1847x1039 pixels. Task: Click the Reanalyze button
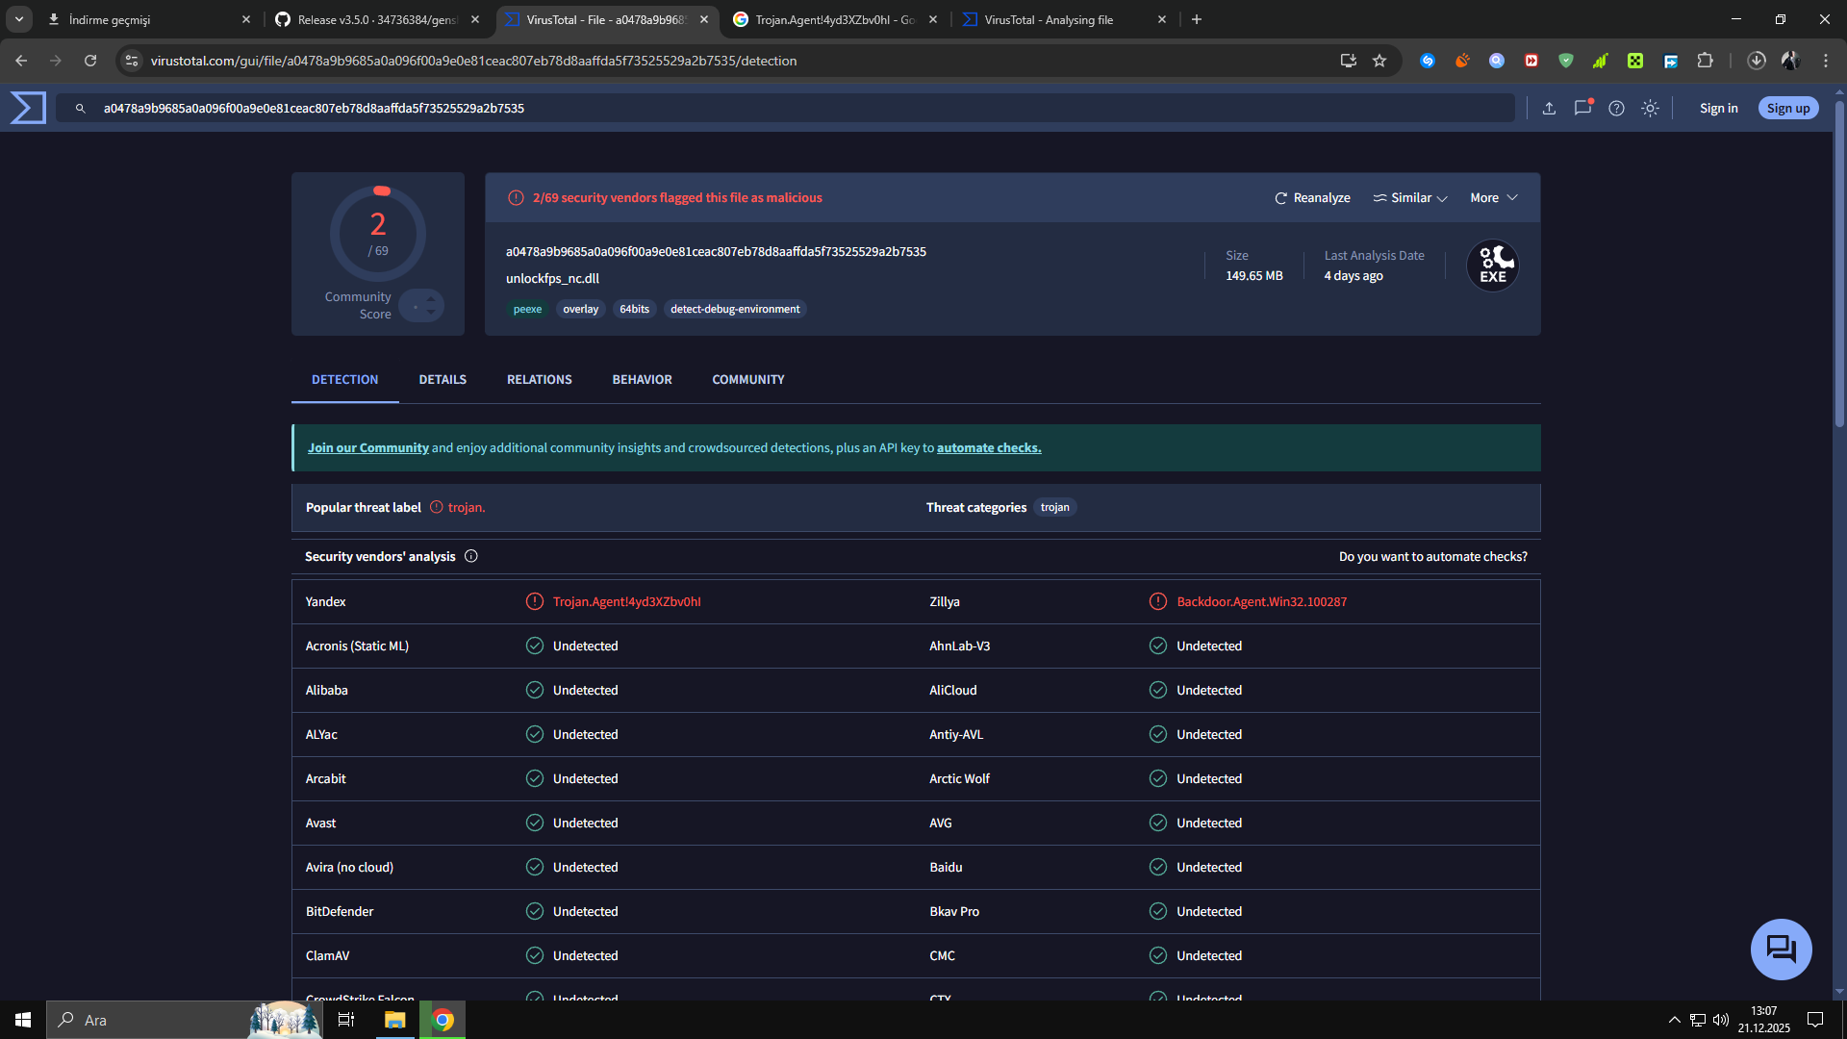pyautogui.click(x=1312, y=198)
